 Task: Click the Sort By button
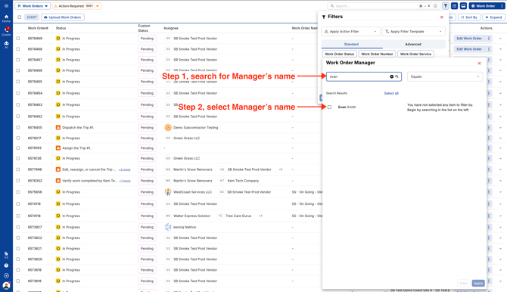point(469,17)
